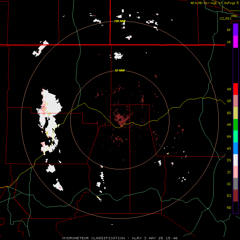Viewport: 240px width, 240px height.
Task: Click the red HA legend color swatch
Action: click(235, 89)
